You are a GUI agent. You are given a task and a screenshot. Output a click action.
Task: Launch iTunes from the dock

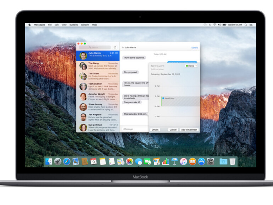(184, 161)
